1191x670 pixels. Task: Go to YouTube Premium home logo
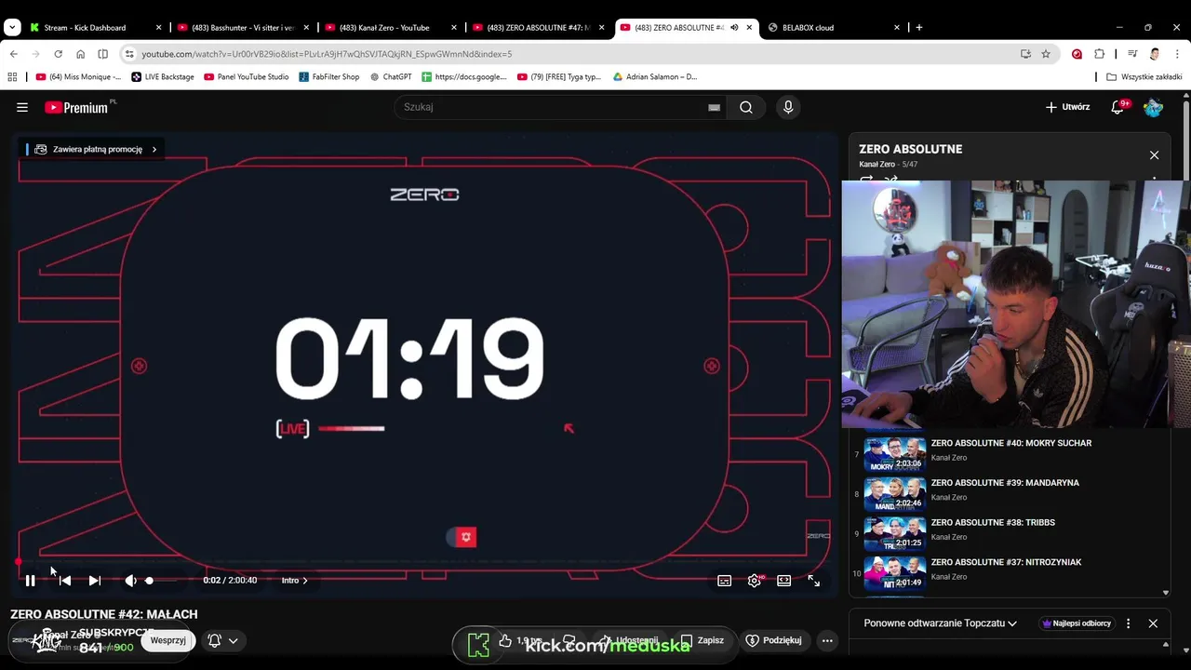[x=76, y=107]
